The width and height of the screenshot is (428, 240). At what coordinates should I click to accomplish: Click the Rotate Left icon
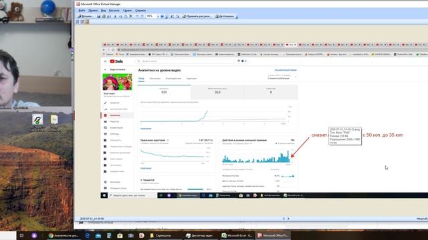[173, 16]
